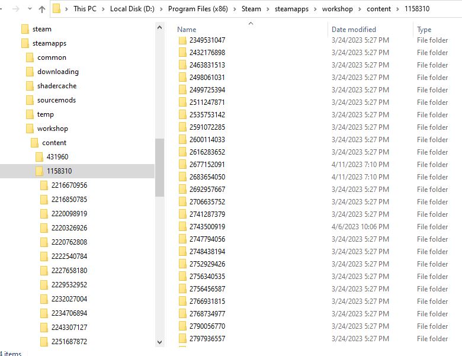The width and height of the screenshot is (462, 356).
Task: Click folder icon of tree item 2216670956
Action: 44,185
